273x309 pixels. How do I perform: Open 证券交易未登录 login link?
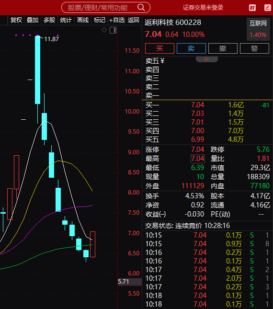point(203,8)
